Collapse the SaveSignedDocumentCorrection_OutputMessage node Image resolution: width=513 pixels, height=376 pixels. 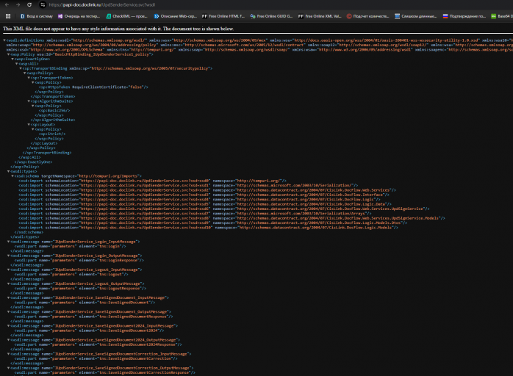pyautogui.click(x=9, y=368)
